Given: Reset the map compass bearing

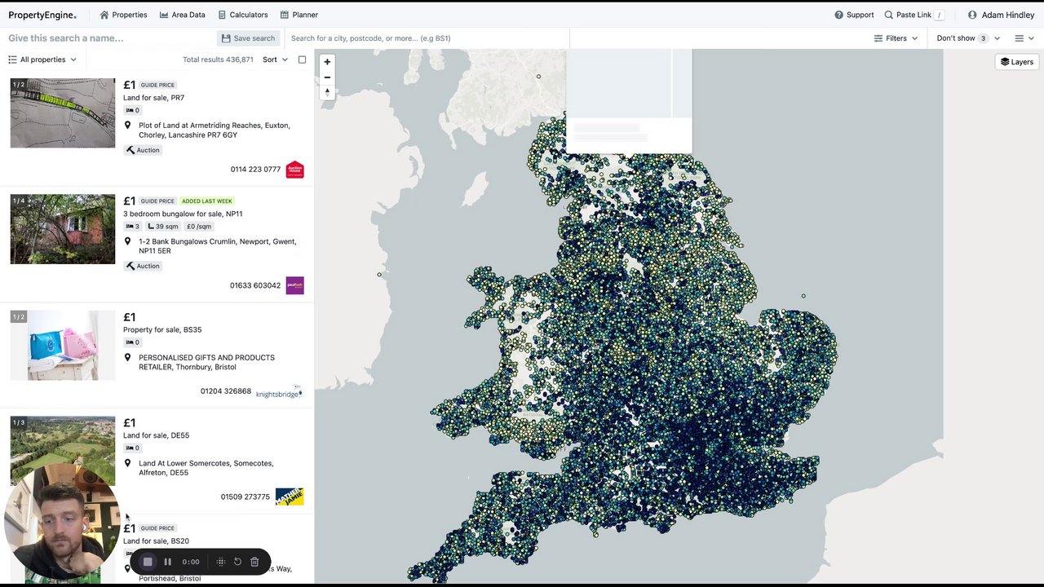Looking at the screenshot, I should click(x=327, y=93).
